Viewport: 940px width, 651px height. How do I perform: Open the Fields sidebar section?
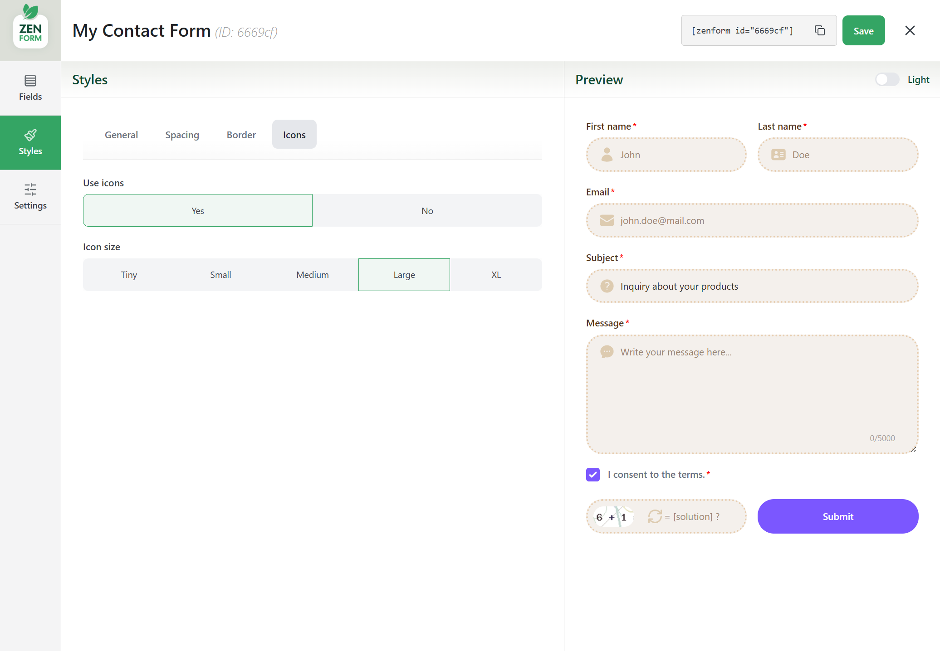pyautogui.click(x=30, y=88)
